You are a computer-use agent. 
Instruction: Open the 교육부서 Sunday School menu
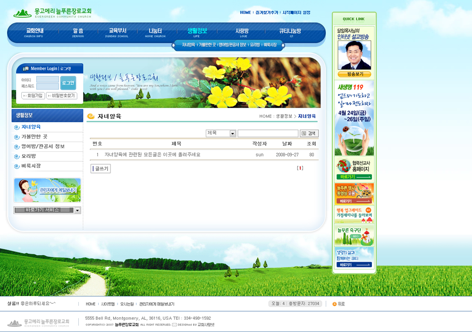(117, 32)
